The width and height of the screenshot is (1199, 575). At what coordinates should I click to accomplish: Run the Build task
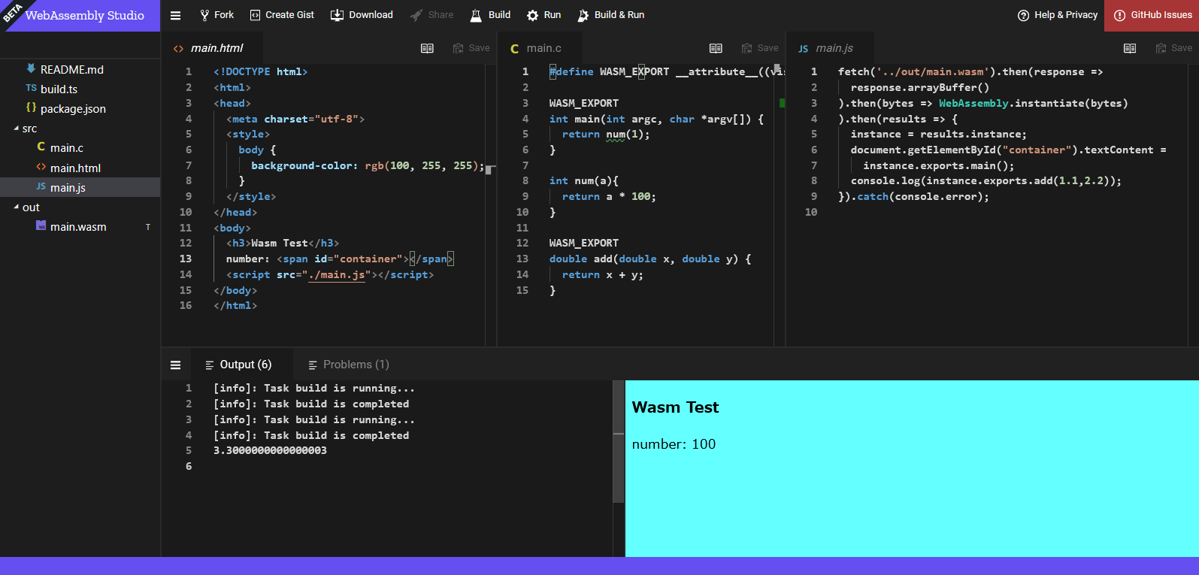pyautogui.click(x=490, y=15)
